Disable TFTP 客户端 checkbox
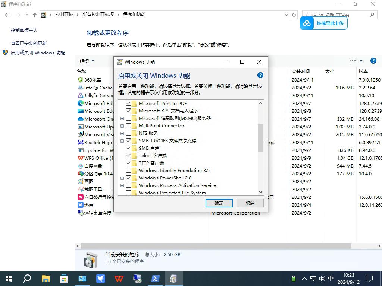The width and height of the screenshot is (382, 286). click(x=128, y=163)
